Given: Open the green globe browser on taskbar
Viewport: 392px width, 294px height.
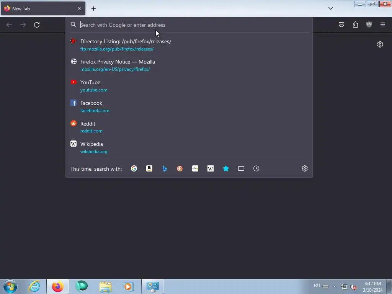Looking at the screenshot, I should coord(82,286).
